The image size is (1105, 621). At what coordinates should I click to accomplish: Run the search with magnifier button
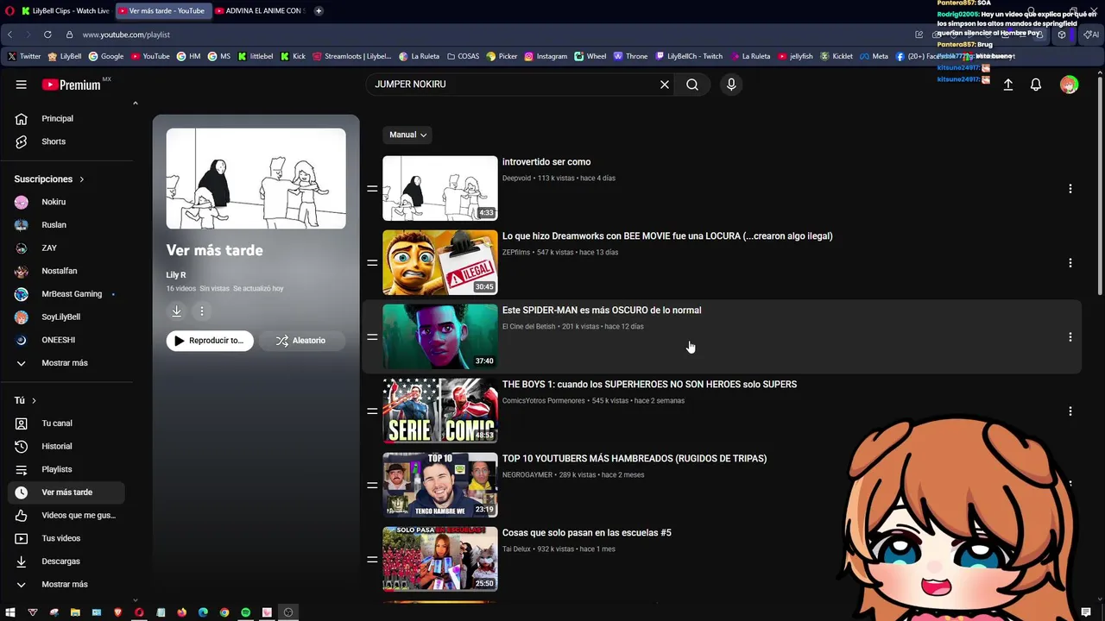(x=692, y=85)
